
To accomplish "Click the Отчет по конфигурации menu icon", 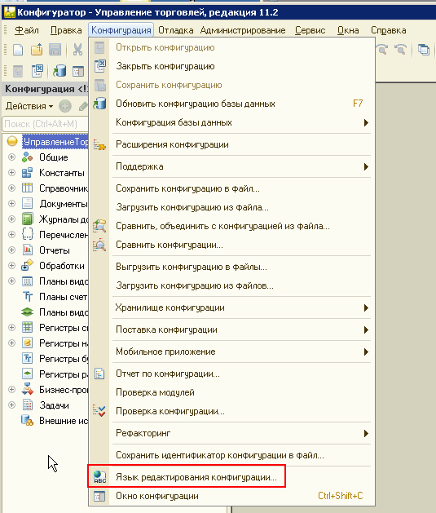I will (99, 374).
